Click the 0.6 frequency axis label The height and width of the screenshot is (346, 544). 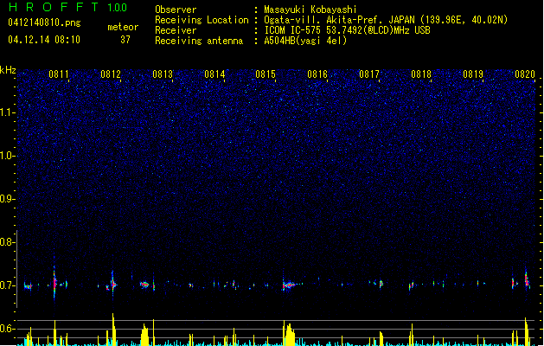(x=7, y=329)
